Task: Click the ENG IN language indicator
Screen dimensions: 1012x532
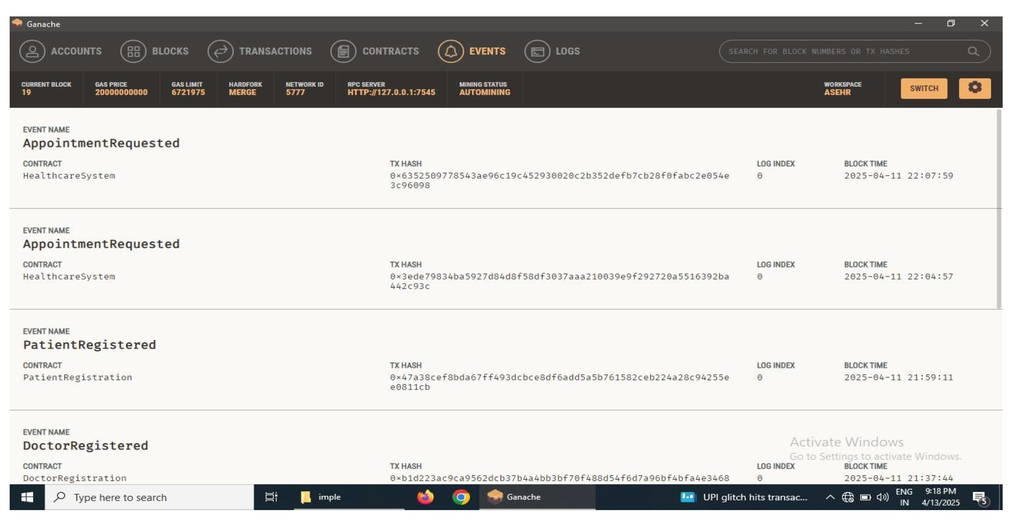Action: [x=904, y=497]
